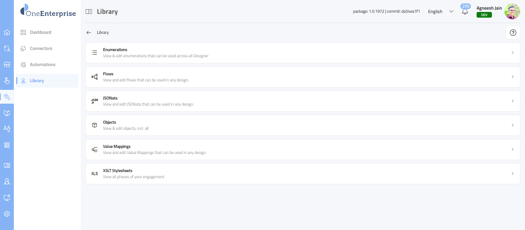Select Automations in side menu
The height and width of the screenshot is (230, 525).
(x=42, y=65)
